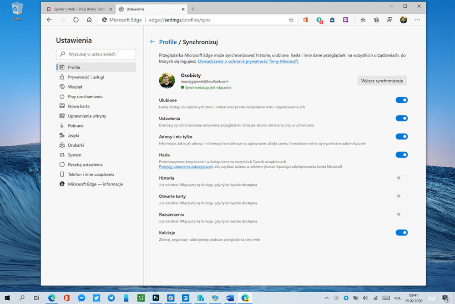The height and width of the screenshot is (304, 455).
Task: Open the OneNote Clipper extension
Action: [x=345, y=20]
